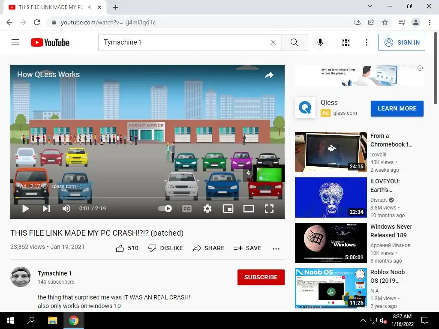
Task: Open the ad info icon on sidebar banner
Action: 420,68
